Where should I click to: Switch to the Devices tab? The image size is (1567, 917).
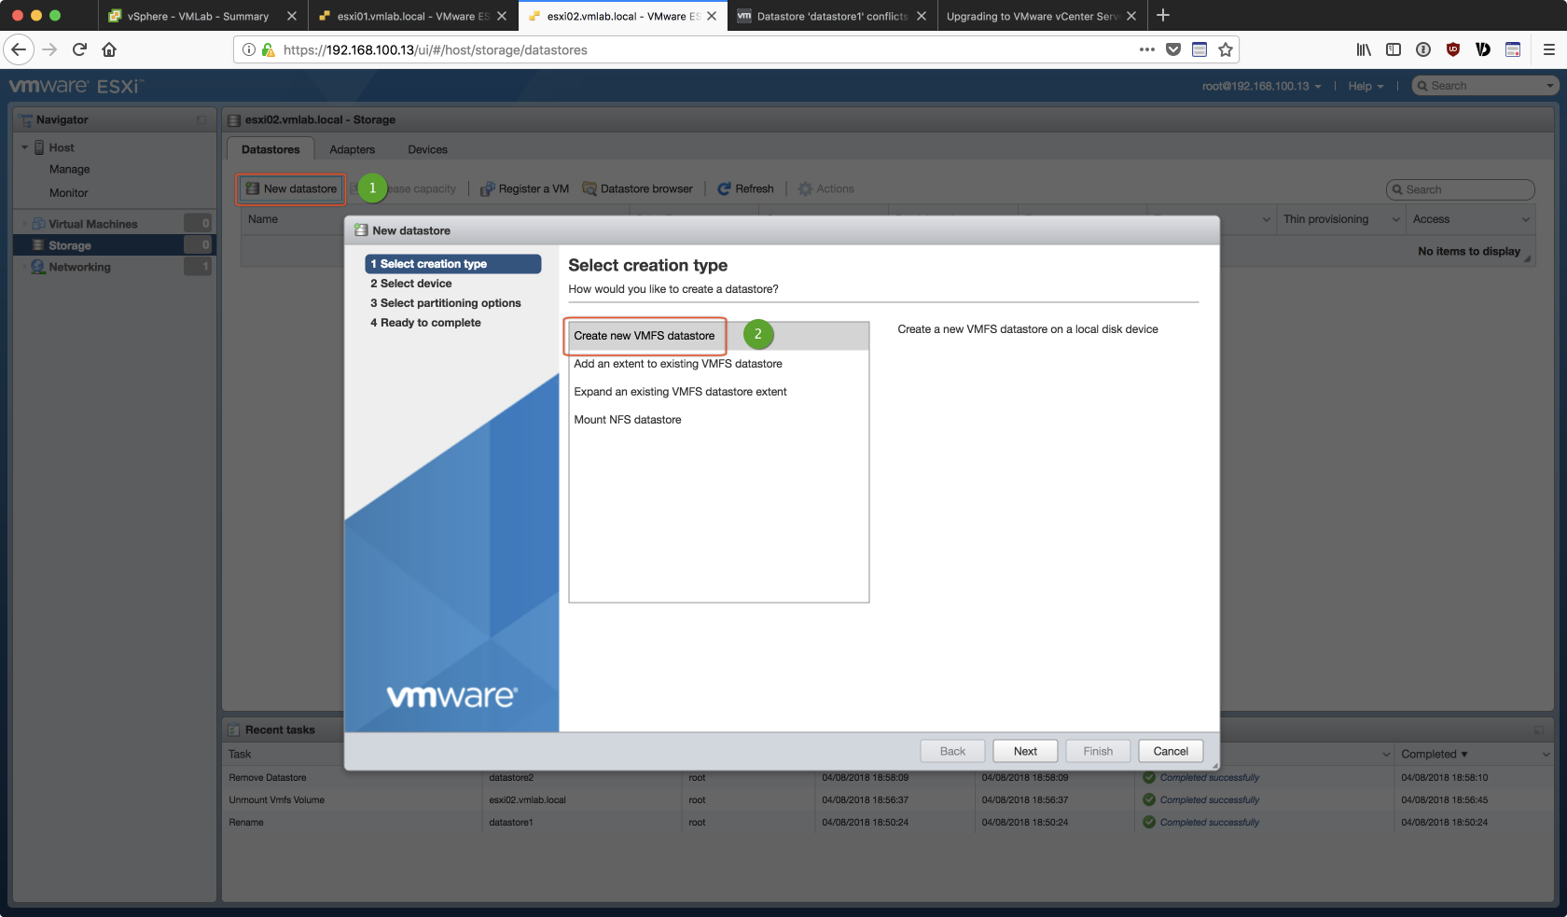point(427,149)
